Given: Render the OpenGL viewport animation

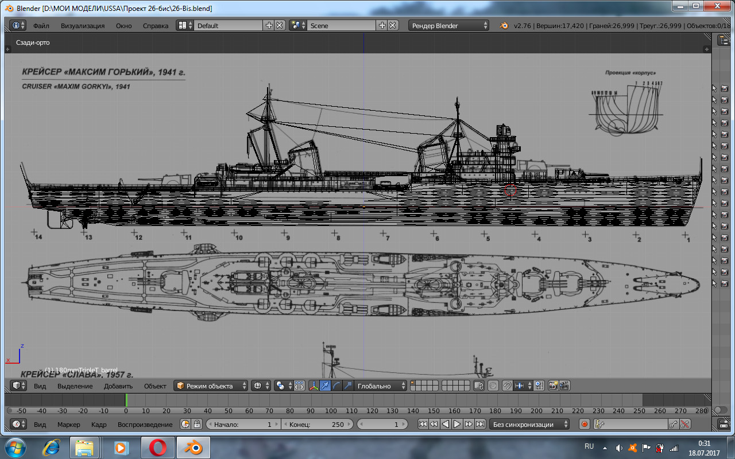Looking at the screenshot, I should point(564,386).
